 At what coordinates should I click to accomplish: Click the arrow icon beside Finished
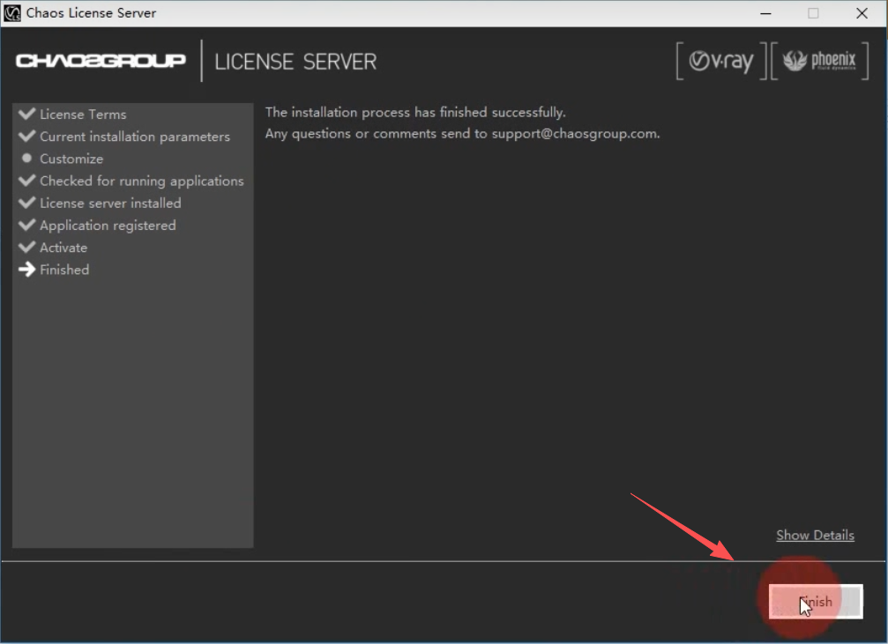point(26,270)
